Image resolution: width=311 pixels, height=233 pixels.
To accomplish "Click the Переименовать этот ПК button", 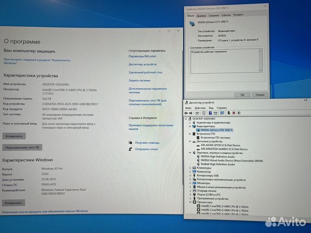I will pos(22,147).
